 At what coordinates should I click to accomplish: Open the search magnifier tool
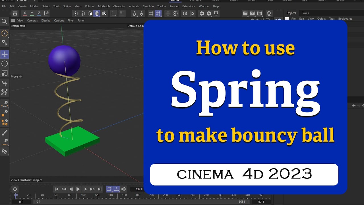(5, 22)
